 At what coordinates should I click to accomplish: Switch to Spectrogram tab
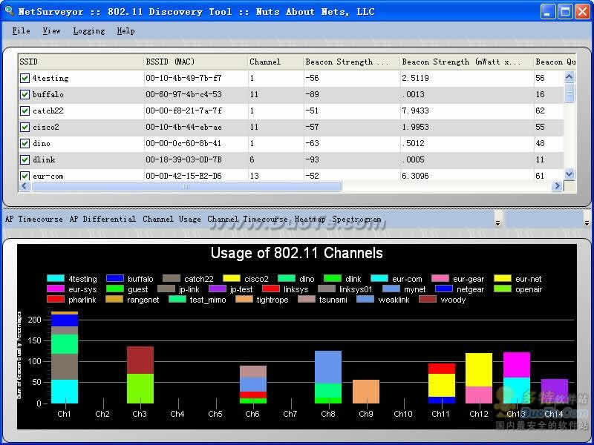point(356,219)
